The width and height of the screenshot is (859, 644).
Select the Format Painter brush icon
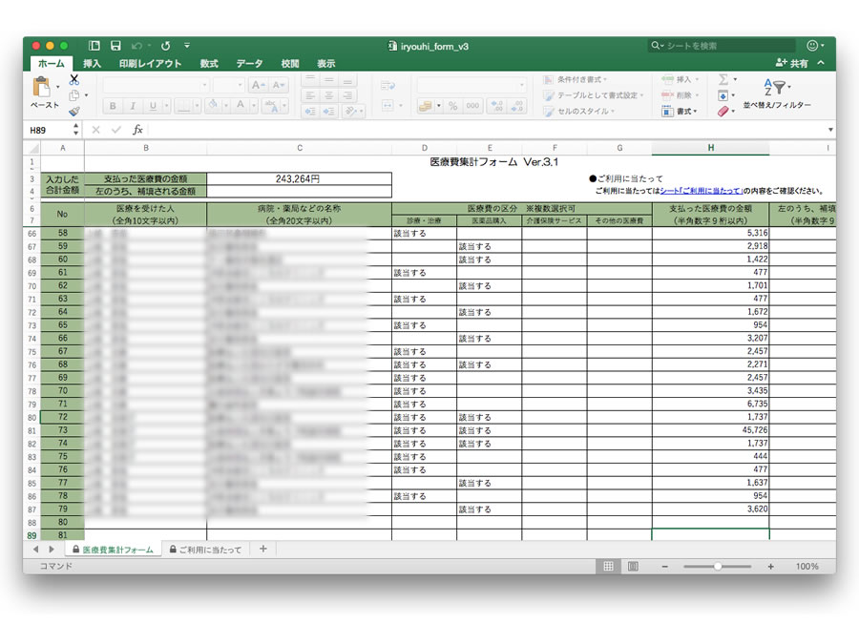click(73, 112)
